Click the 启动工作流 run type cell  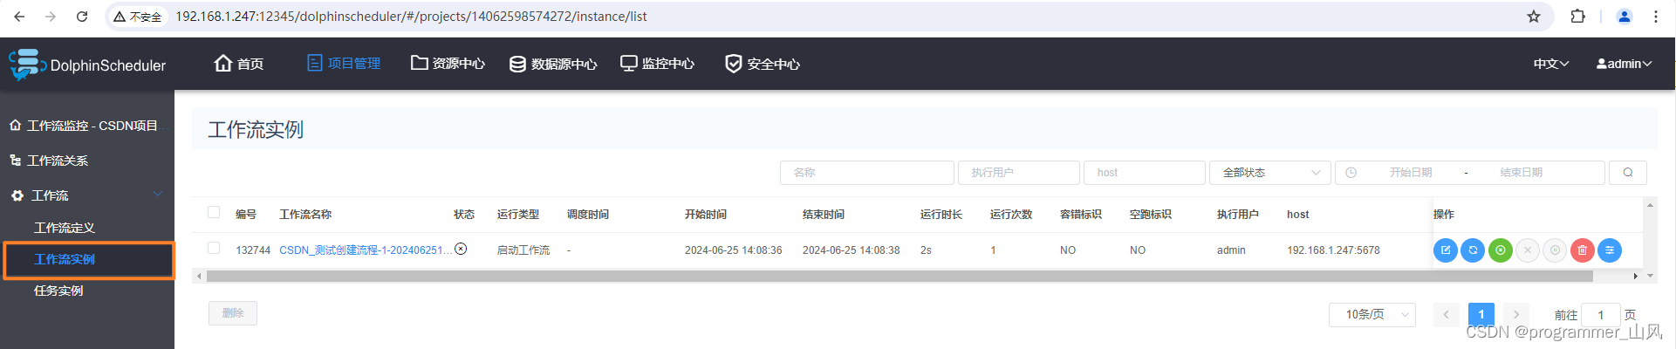pos(523,250)
